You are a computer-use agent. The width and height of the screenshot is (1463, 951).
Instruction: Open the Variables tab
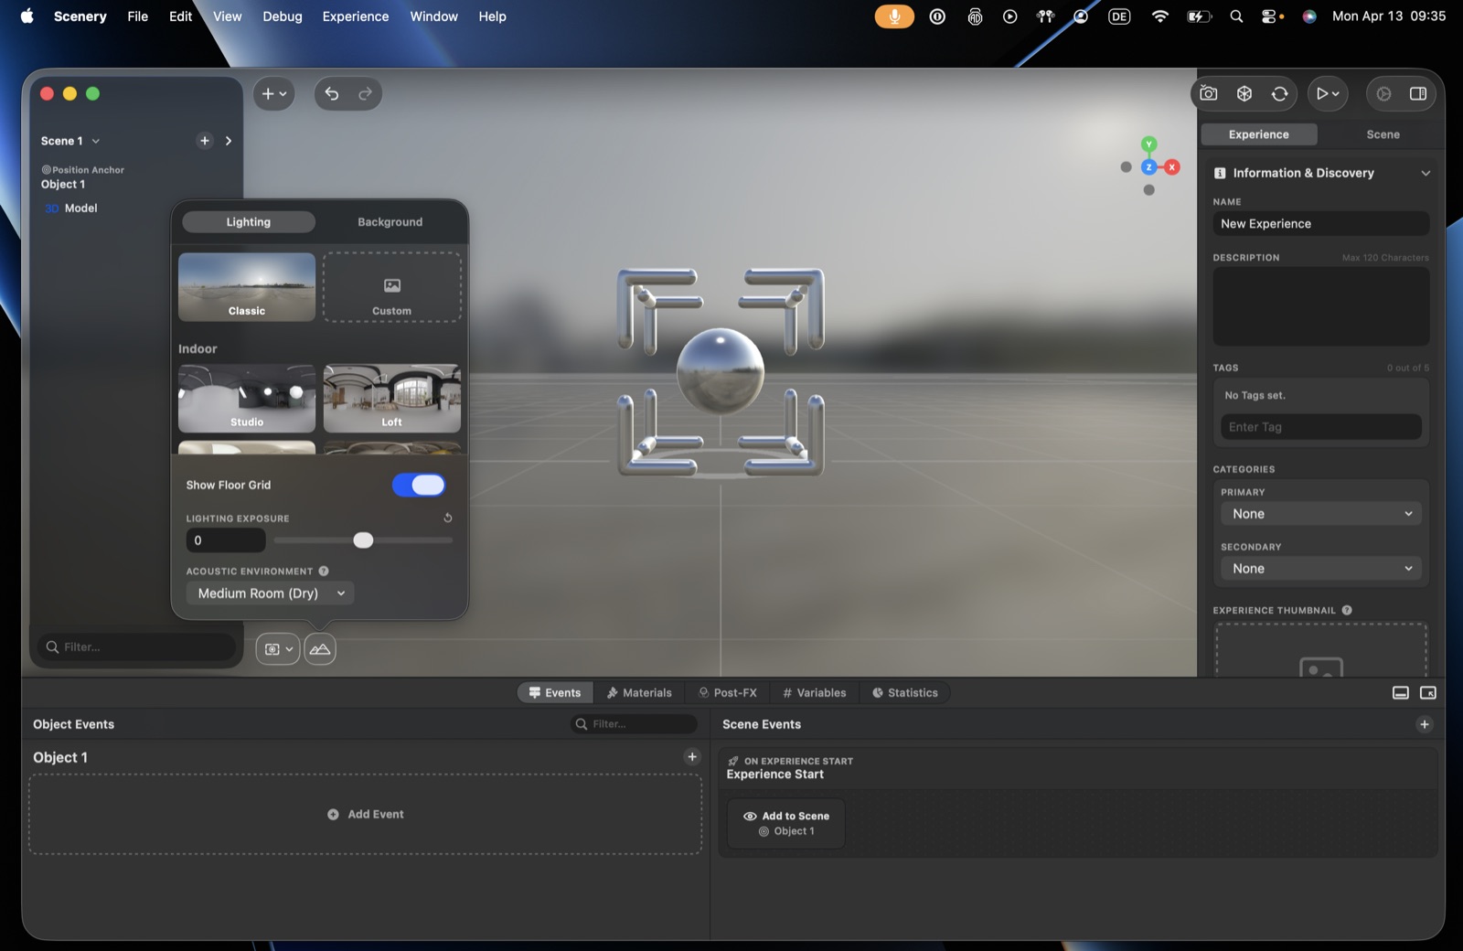click(x=815, y=693)
